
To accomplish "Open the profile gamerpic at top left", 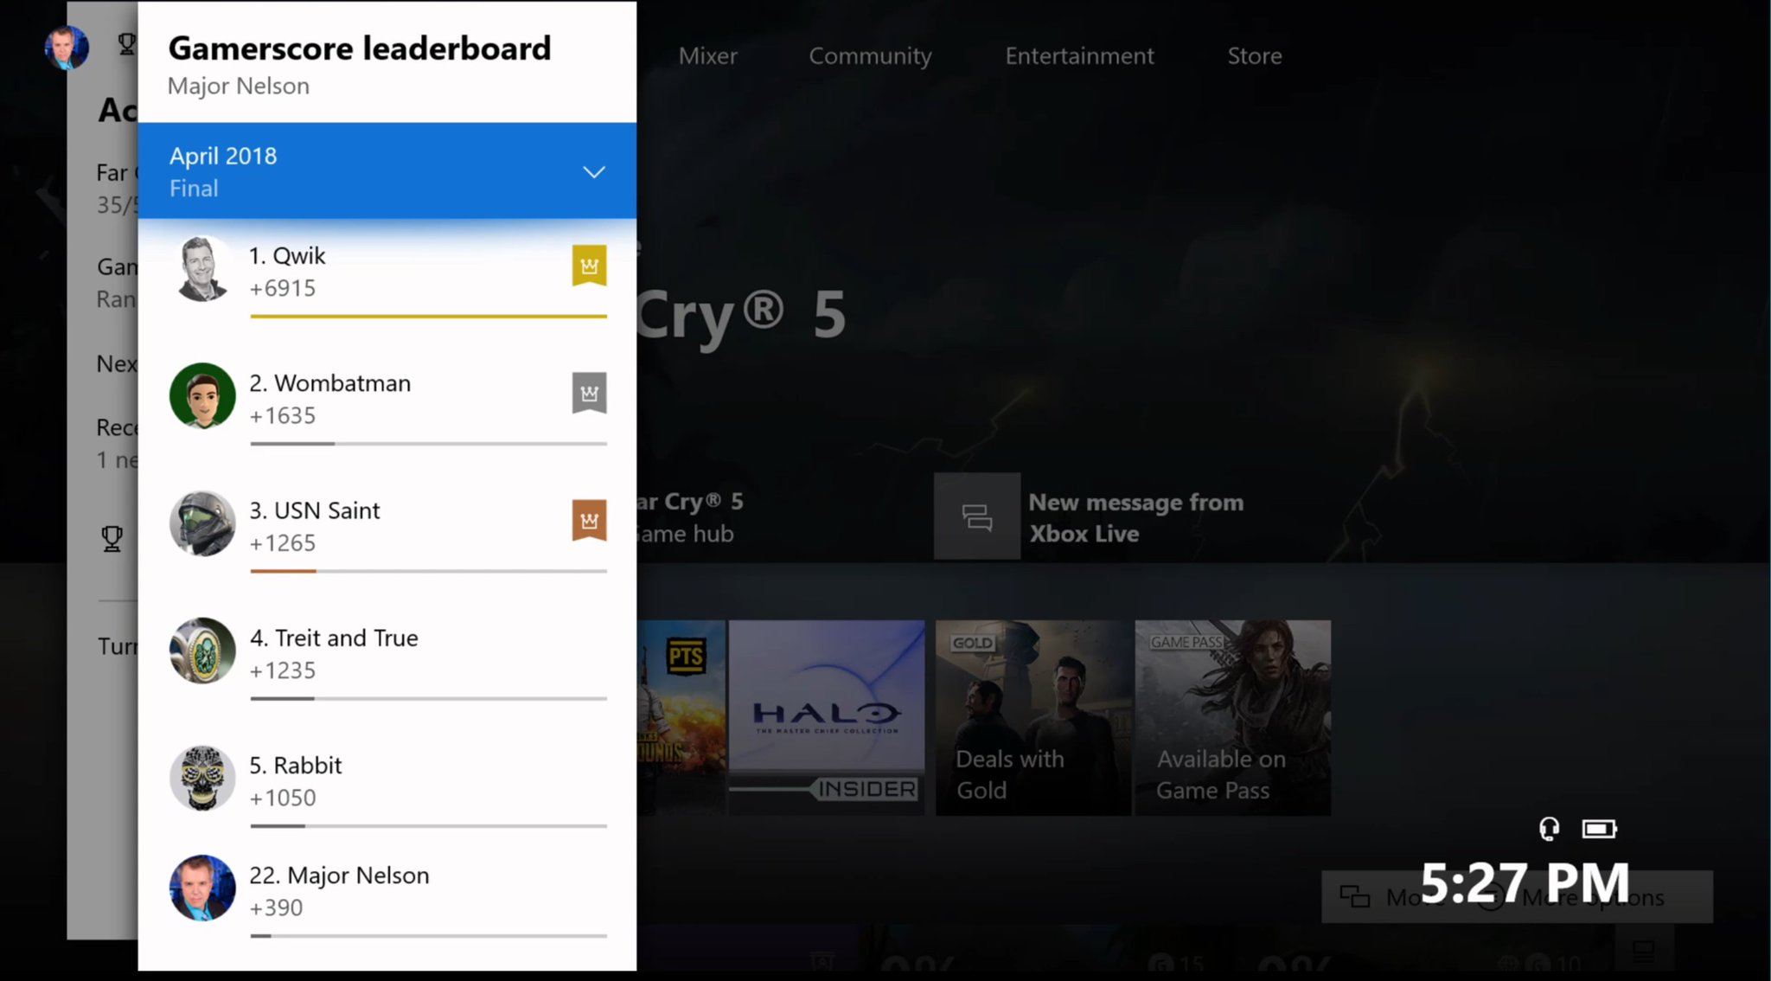I will point(67,47).
